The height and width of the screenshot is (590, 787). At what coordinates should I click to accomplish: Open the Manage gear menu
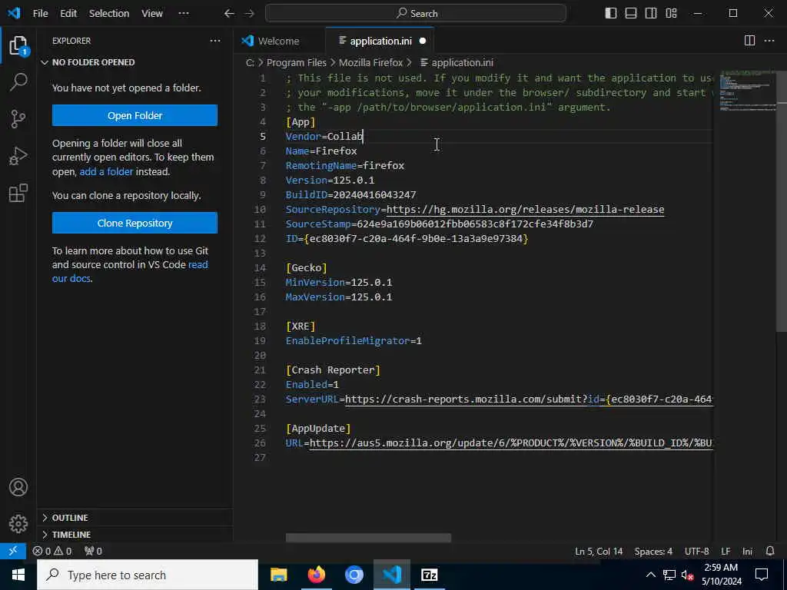pos(18,524)
